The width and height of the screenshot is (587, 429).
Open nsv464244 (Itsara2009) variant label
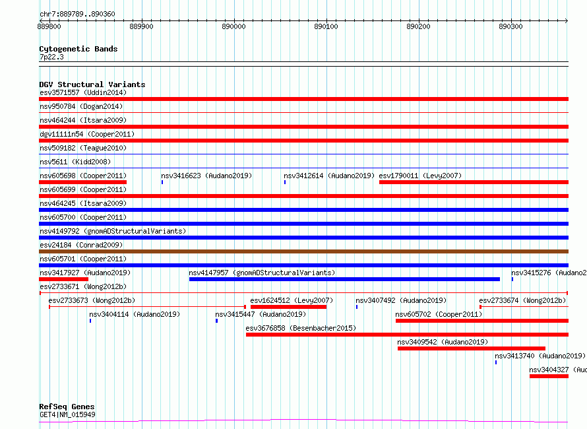point(83,120)
